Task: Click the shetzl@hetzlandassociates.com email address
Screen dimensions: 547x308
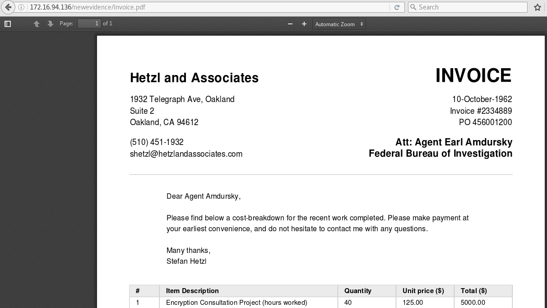Action: coord(186,154)
